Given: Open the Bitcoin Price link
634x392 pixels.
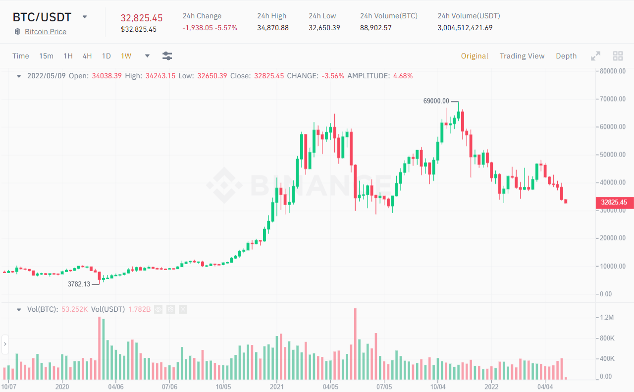Looking at the screenshot, I should coord(46,32).
